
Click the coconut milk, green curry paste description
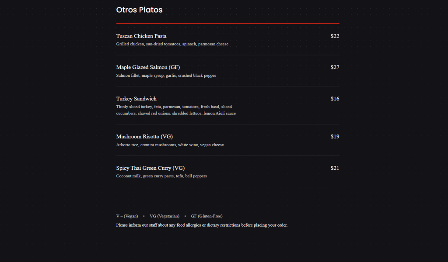161,176
